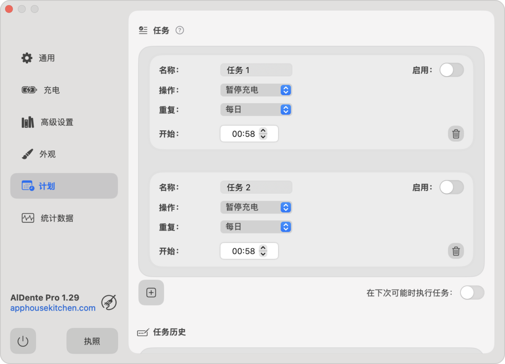Open the 高级设置 advanced settings section
Viewport: 505px width, 364px height.
click(64, 122)
